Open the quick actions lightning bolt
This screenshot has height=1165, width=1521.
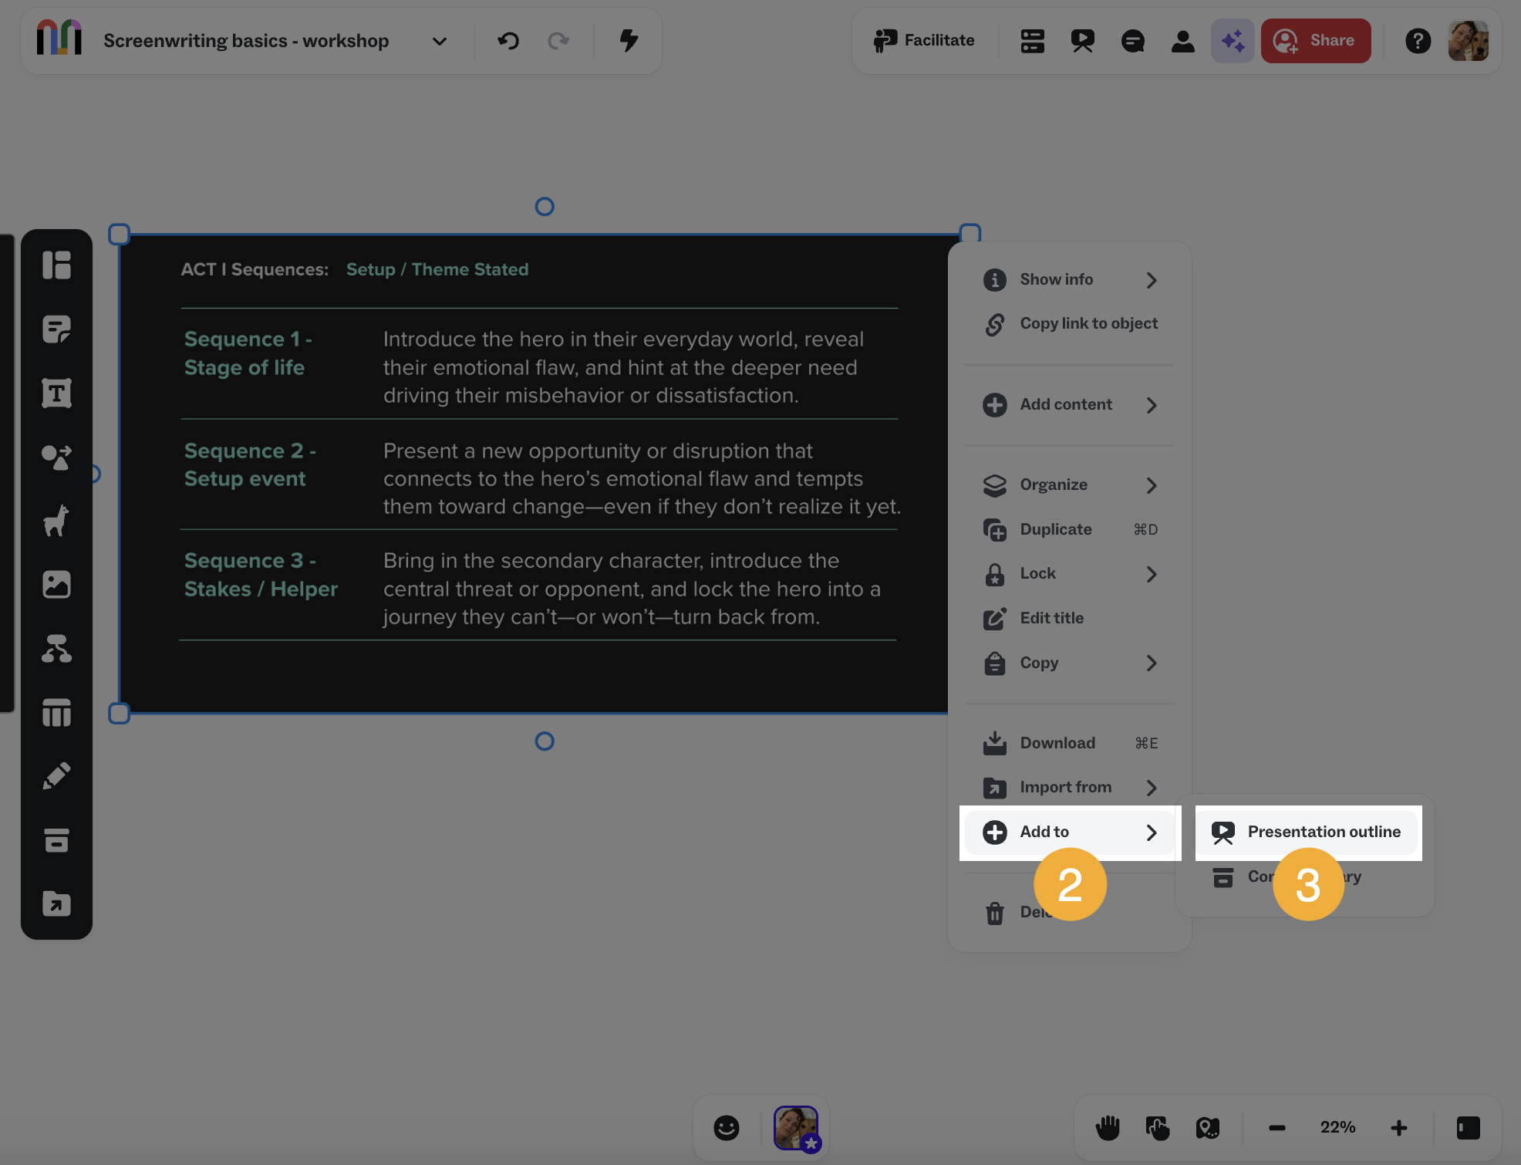tap(629, 40)
